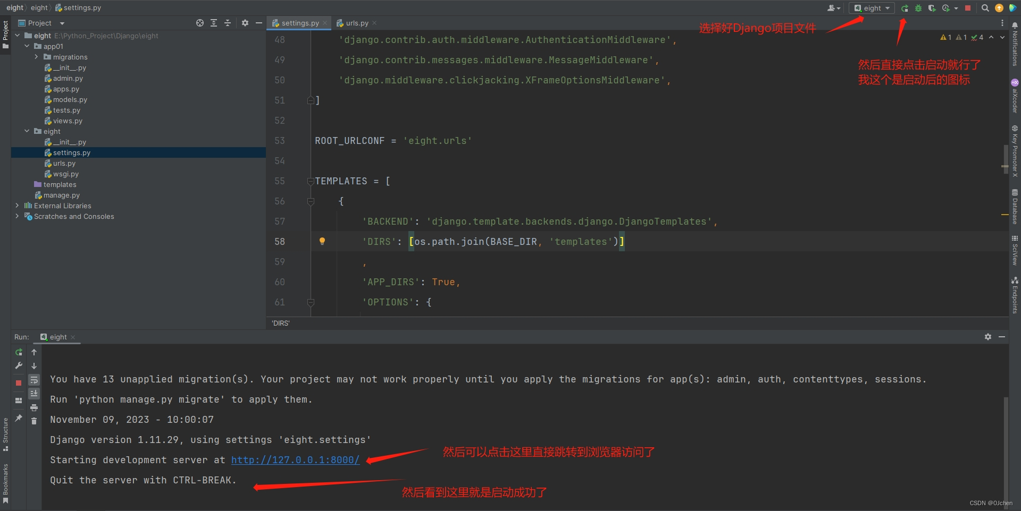Collapse all nodes in the Project tree

coord(228,23)
